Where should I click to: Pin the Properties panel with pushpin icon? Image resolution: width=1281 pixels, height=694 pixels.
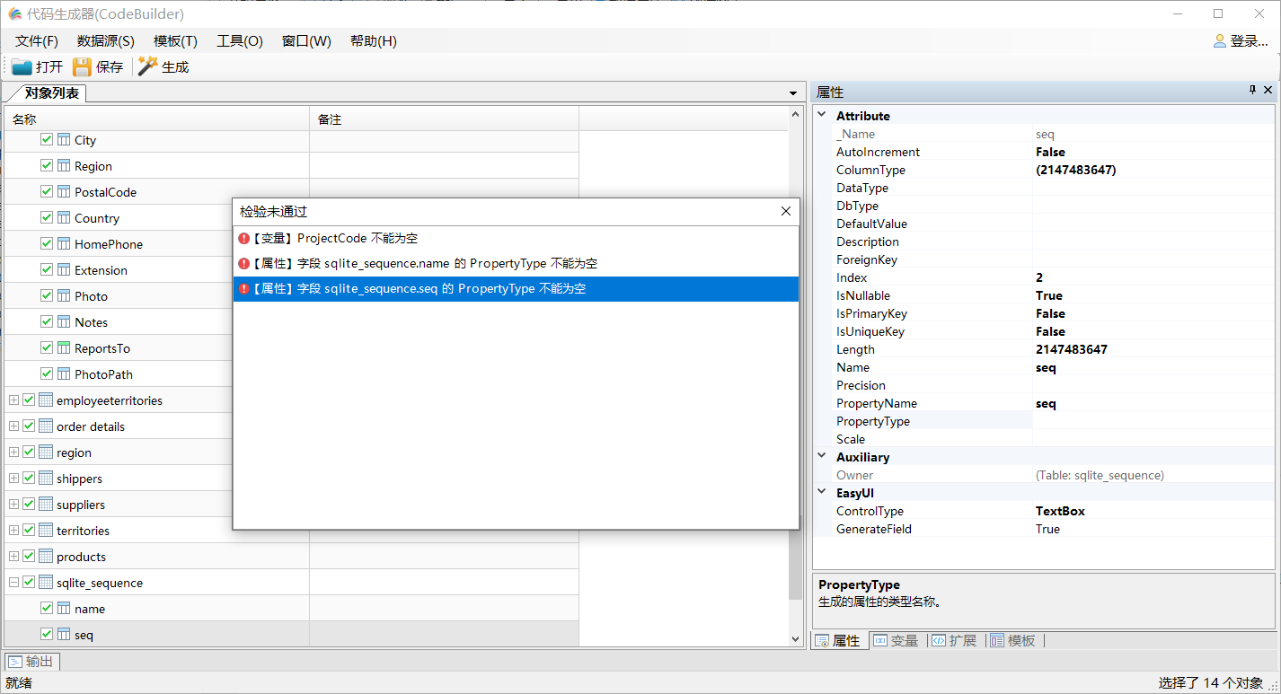pyautogui.click(x=1252, y=91)
